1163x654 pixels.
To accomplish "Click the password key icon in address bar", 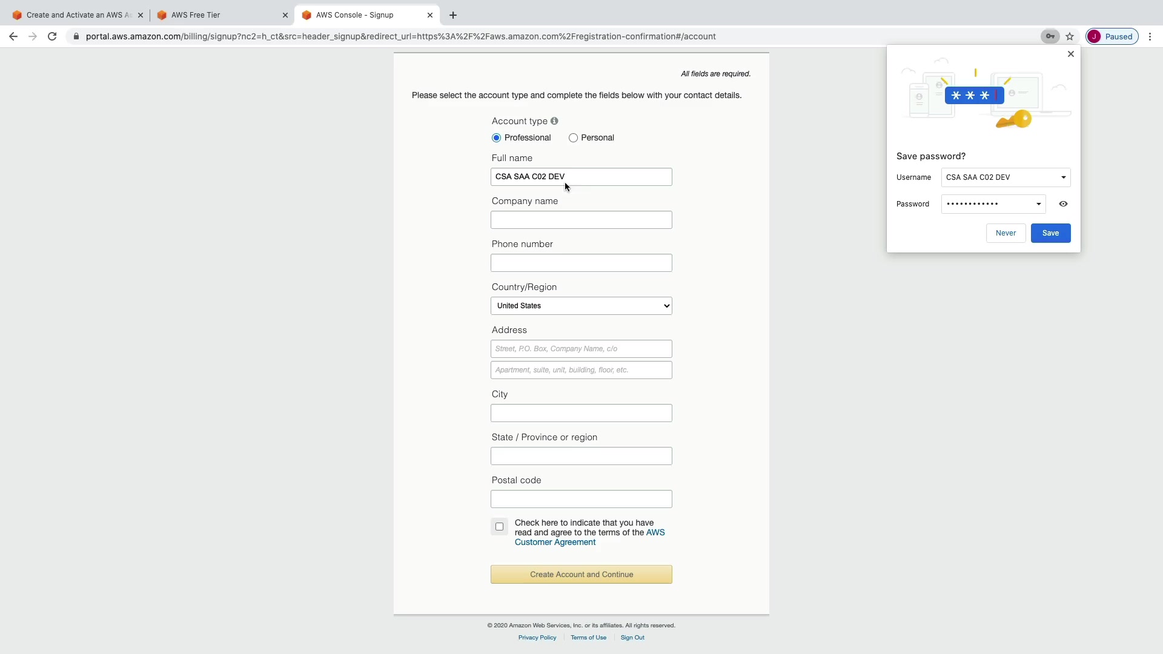I will tap(1050, 36).
